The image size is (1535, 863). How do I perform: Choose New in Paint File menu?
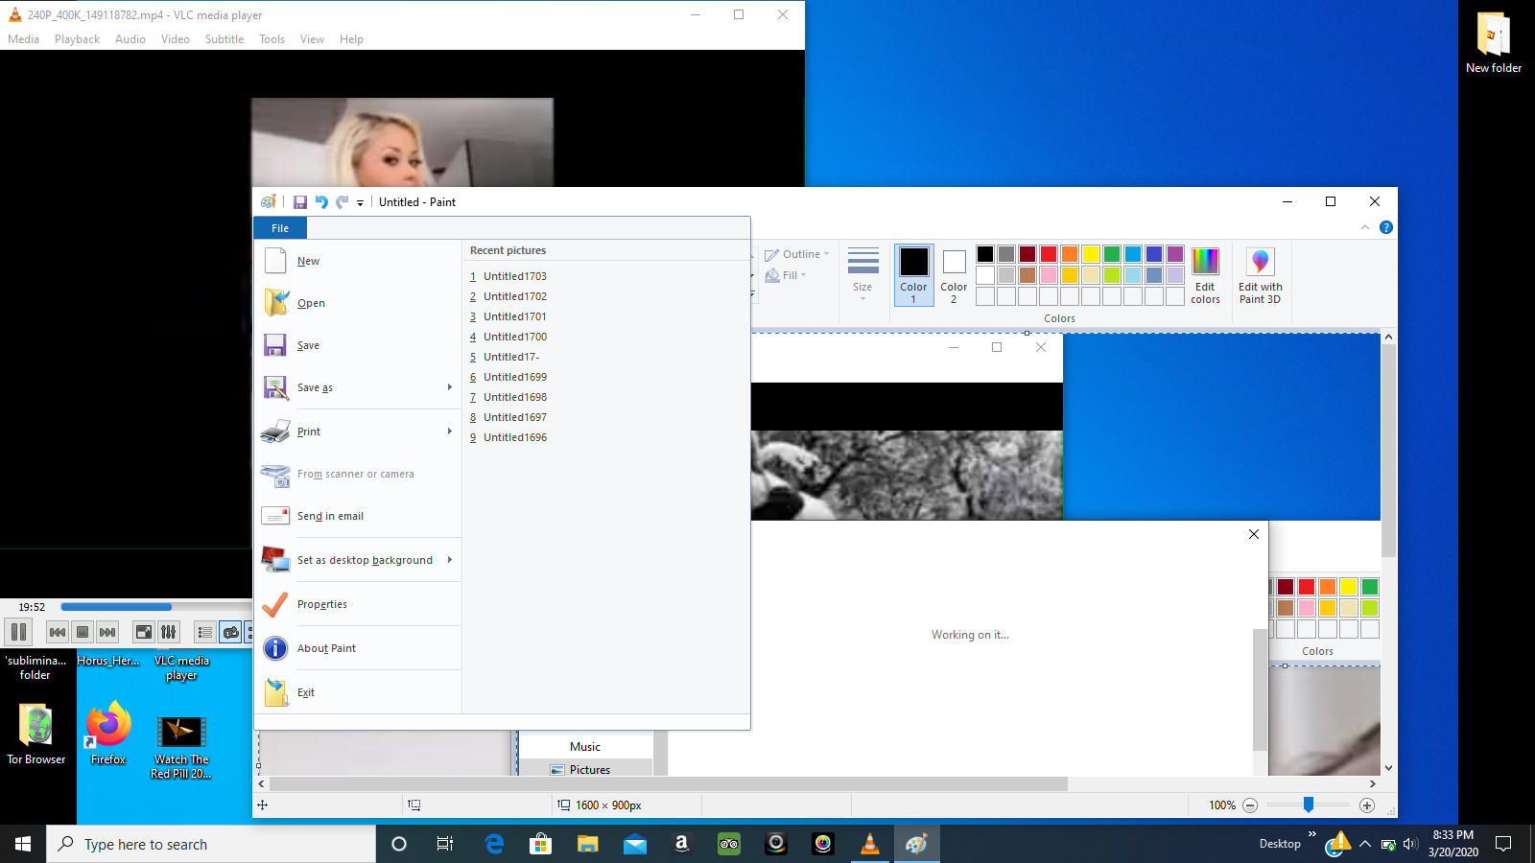tap(358, 261)
